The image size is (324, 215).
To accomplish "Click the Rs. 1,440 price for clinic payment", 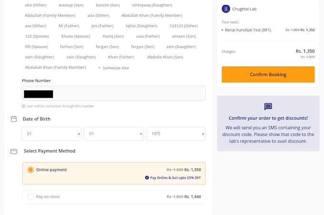I will (192, 196).
